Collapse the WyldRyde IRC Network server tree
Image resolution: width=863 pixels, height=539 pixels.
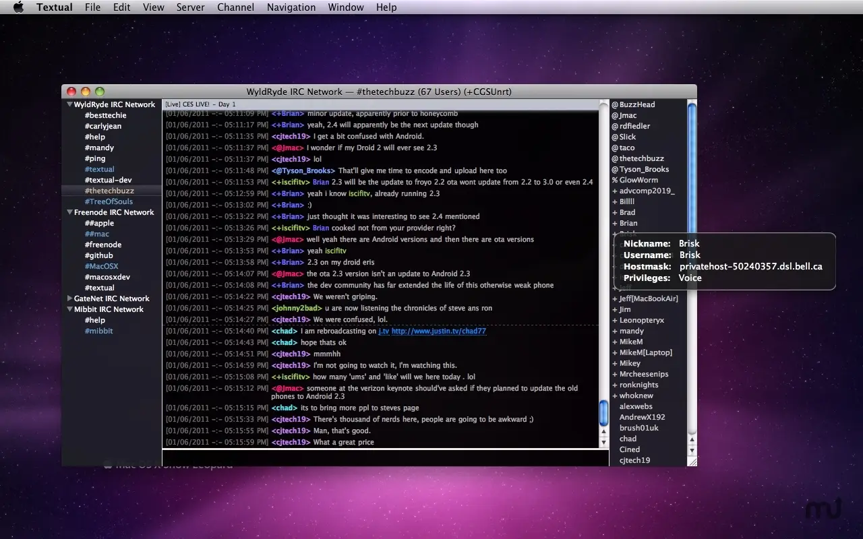coord(69,104)
